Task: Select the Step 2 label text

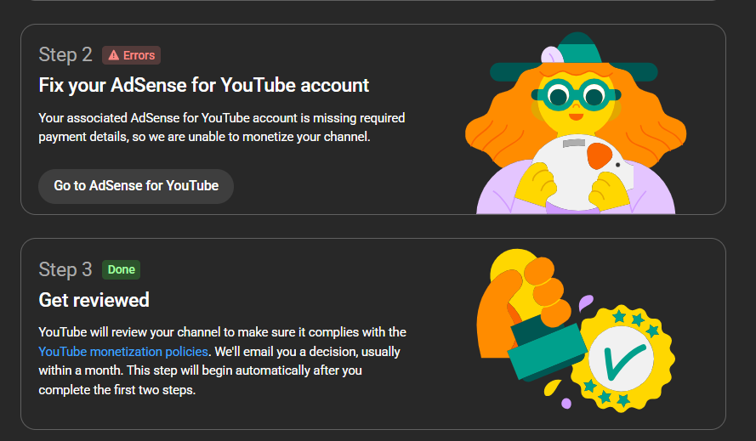Action: (65, 55)
